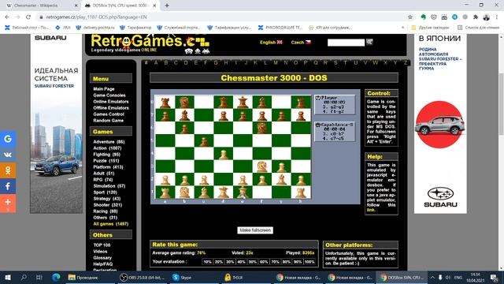Rate the game 10%
Screen dimensions: 504x284
coord(208,262)
